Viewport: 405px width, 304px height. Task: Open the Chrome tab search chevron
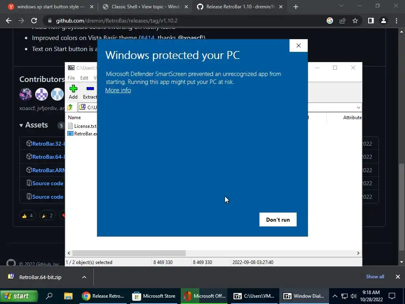[x=341, y=6]
